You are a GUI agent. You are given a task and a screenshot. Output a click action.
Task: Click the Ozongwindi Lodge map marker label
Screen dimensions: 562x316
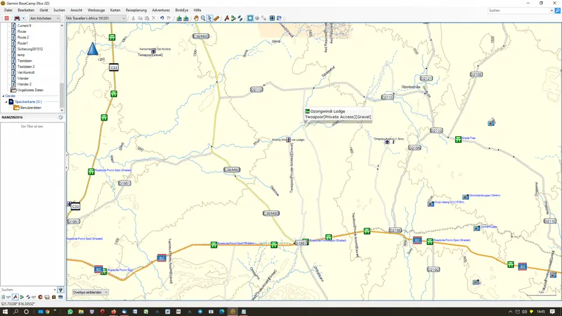[338, 114]
